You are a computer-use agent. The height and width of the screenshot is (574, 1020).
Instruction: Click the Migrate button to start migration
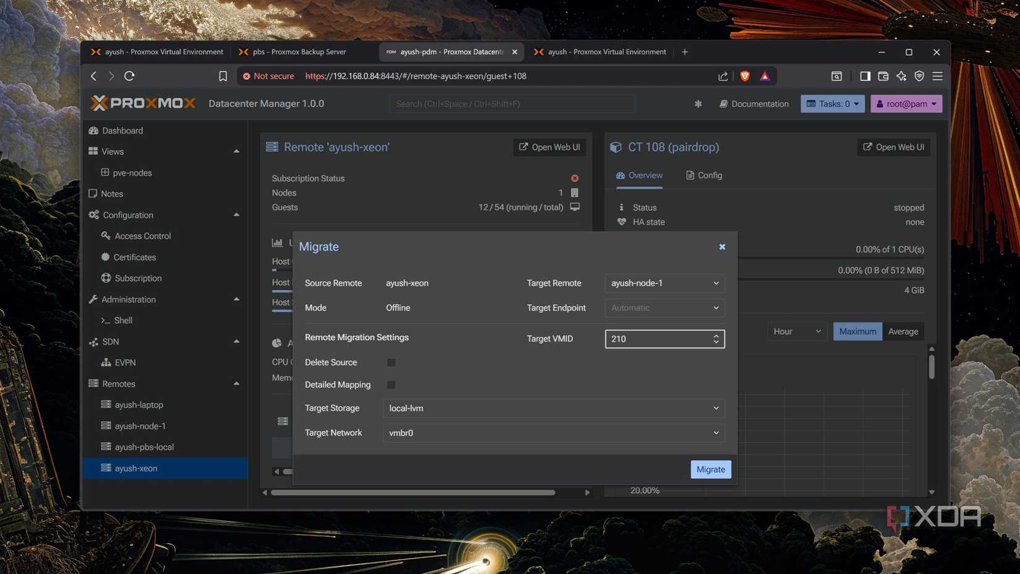click(x=710, y=469)
